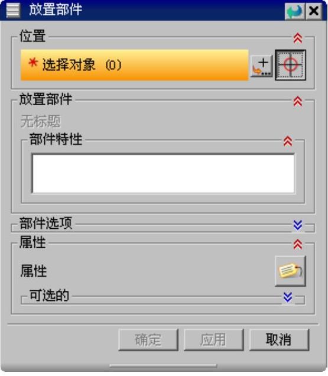Open the 属性 tag icon button
Image resolution: width=328 pixels, height=376 pixels.
290,271
